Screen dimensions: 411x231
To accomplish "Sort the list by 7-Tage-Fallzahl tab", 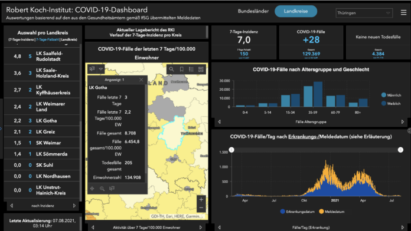I will coord(47,39).
